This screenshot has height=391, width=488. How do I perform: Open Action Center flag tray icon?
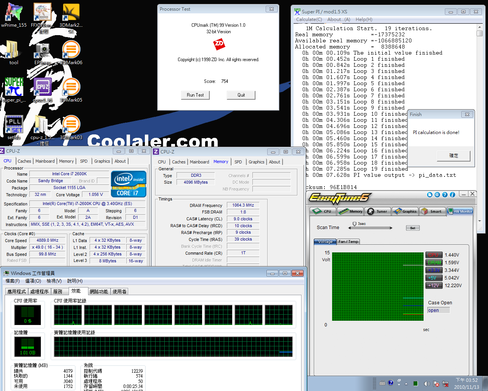click(436, 384)
